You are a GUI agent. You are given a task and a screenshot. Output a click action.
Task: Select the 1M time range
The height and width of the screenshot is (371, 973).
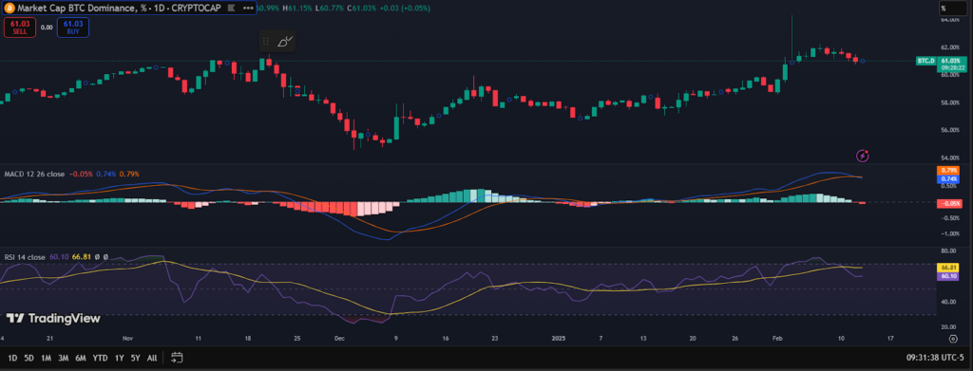click(x=46, y=358)
